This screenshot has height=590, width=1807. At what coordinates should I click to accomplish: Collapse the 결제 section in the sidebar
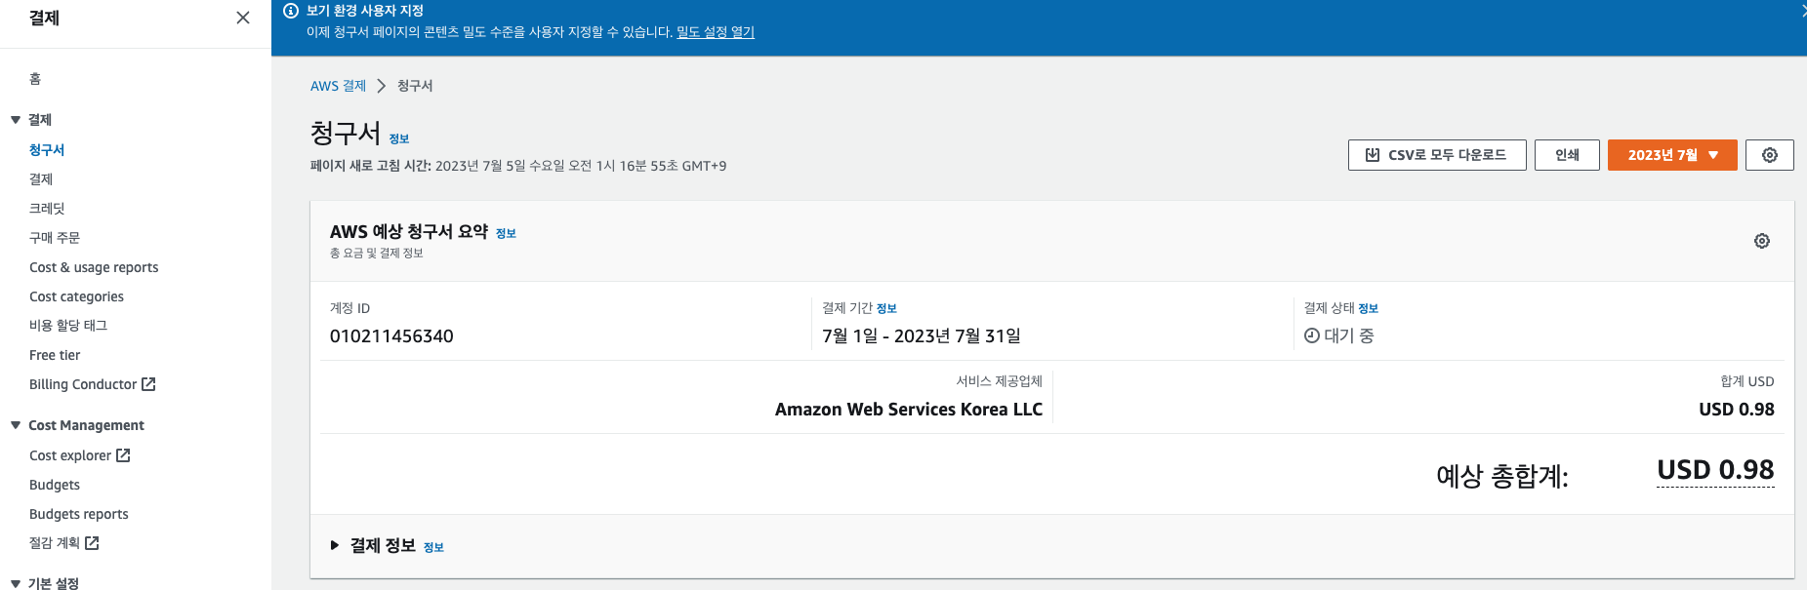16,120
